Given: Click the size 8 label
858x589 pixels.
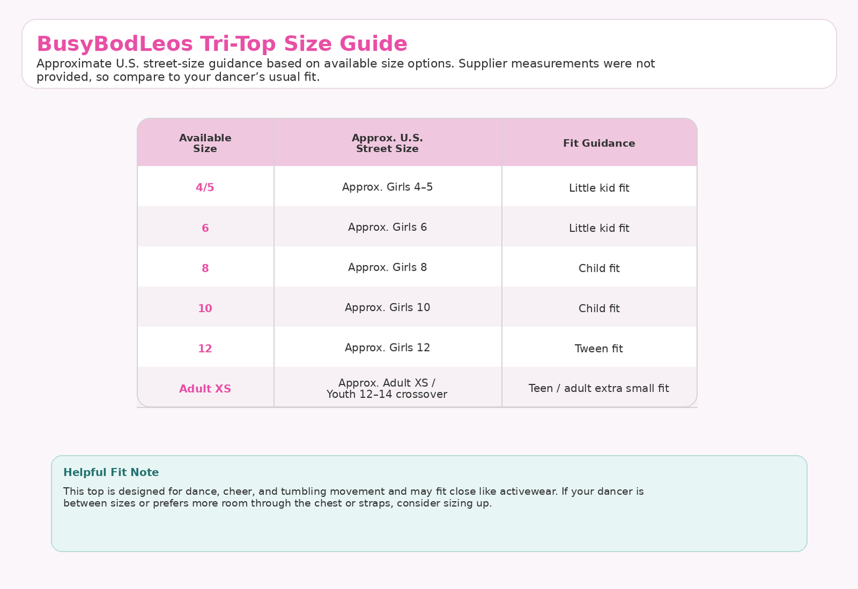Looking at the screenshot, I should click(205, 268).
